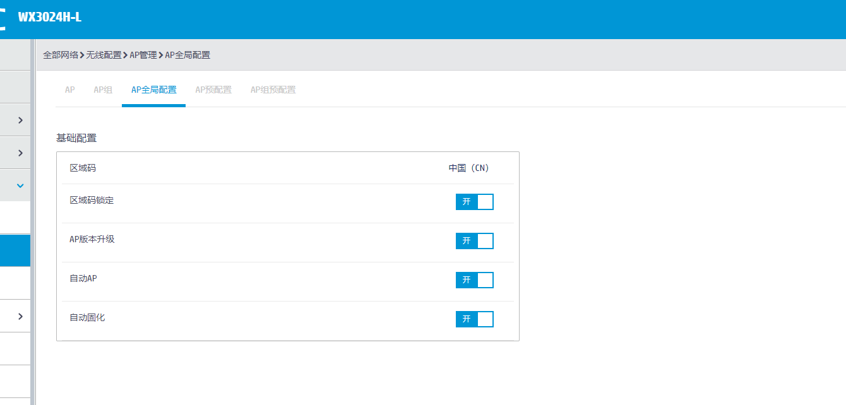This screenshot has height=405, width=846.
Task: Switch to the AP tab
Action: click(x=69, y=90)
